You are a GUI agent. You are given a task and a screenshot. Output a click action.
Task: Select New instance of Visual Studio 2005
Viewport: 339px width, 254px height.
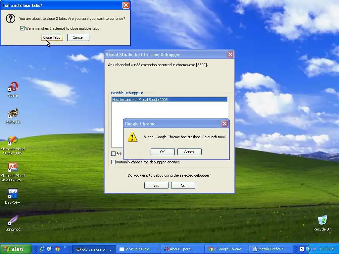tap(169, 100)
